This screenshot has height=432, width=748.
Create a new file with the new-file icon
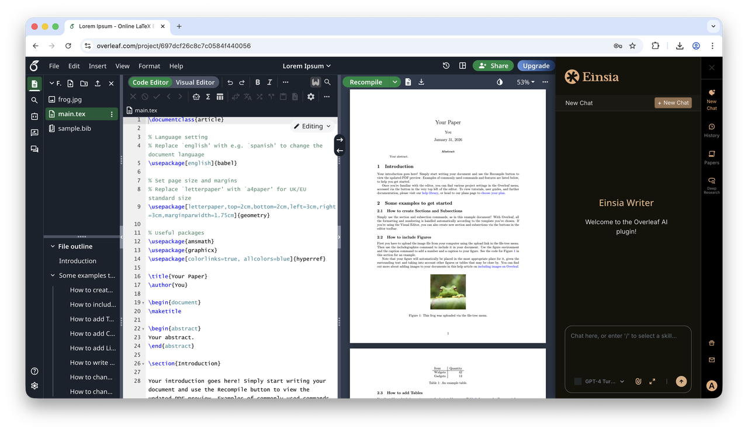click(x=71, y=83)
